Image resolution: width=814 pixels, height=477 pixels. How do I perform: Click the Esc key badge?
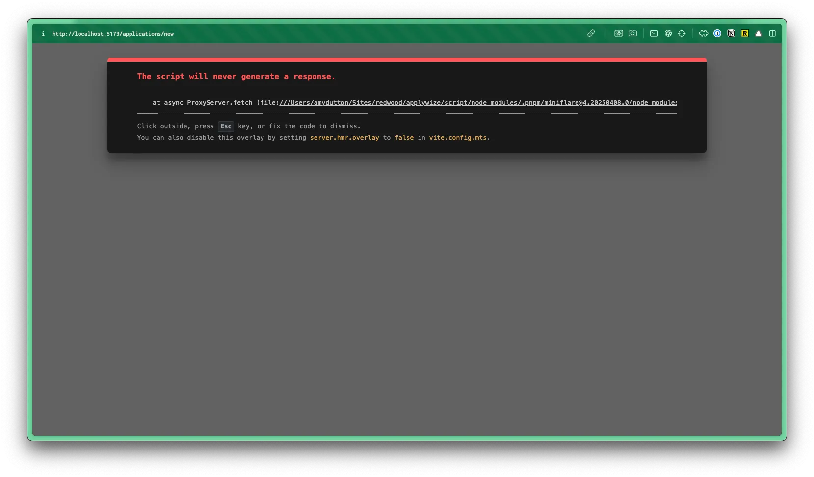click(226, 126)
